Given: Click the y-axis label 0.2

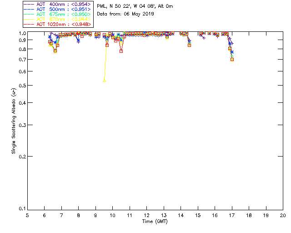Looking at the screenshot, I should [22, 157].
